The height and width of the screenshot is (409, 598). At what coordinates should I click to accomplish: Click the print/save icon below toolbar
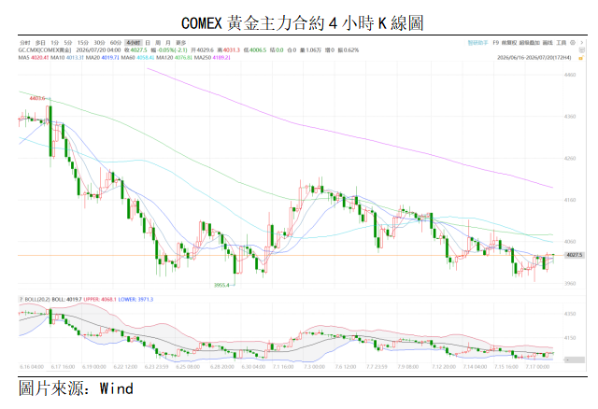(581, 49)
